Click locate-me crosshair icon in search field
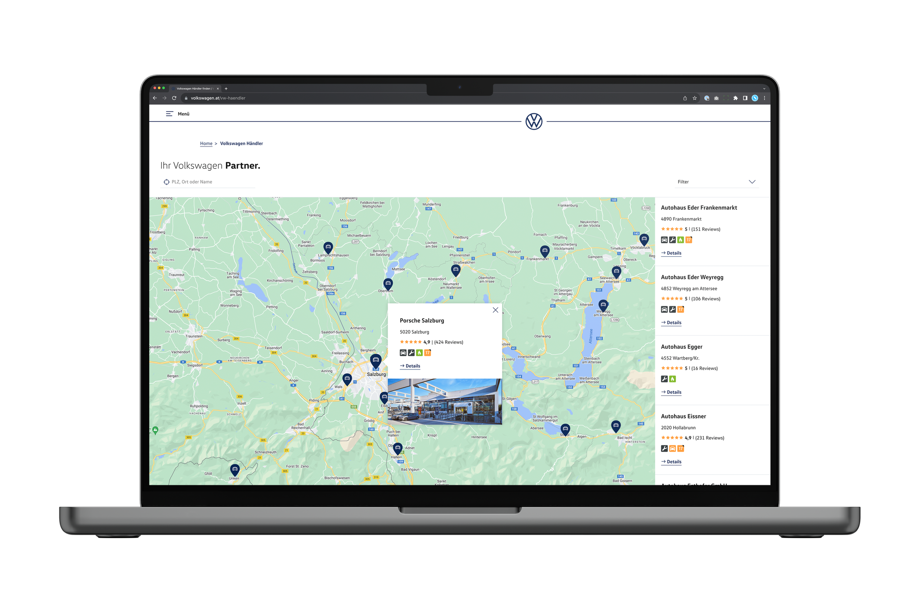This screenshot has height=612, width=919. tap(167, 182)
